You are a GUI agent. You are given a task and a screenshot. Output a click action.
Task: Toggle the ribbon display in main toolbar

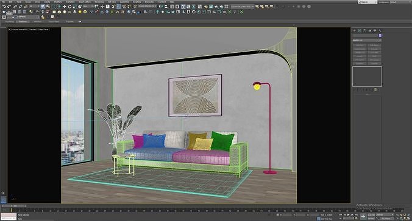pos(183,7)
